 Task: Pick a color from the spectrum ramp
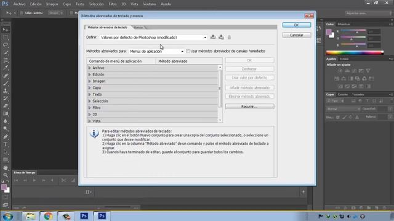point(355,53)
